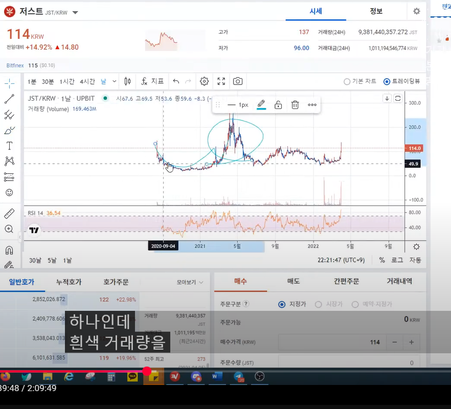
Task: Click the 주문수량 input field
Action: [349, 362]
